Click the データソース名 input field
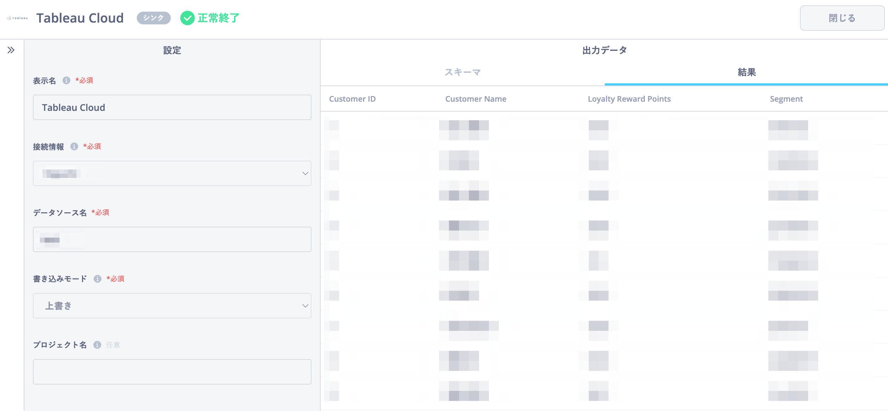The image size is (888, 411). pos(172,239)
